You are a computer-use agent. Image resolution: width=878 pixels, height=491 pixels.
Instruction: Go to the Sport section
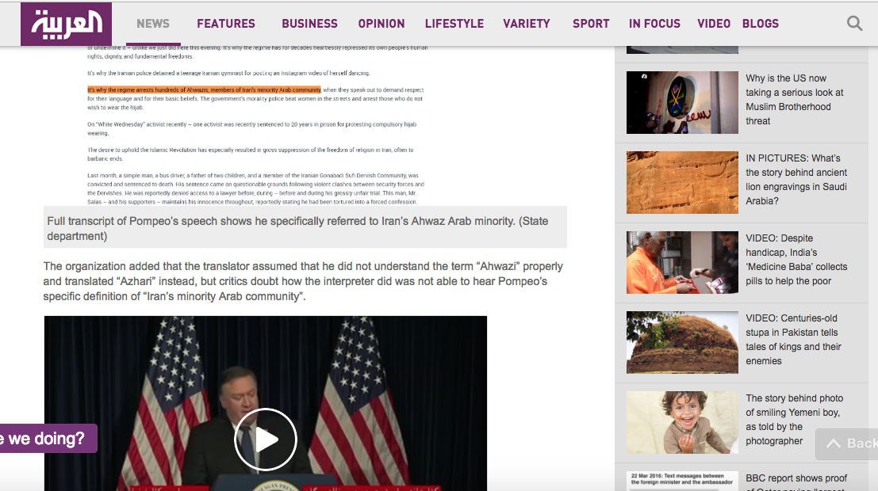point(591,24)
